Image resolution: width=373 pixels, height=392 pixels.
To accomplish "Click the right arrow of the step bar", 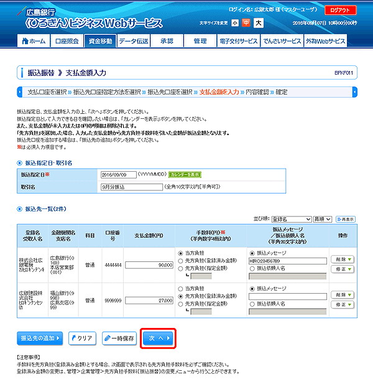I will [x=355, y=92].
